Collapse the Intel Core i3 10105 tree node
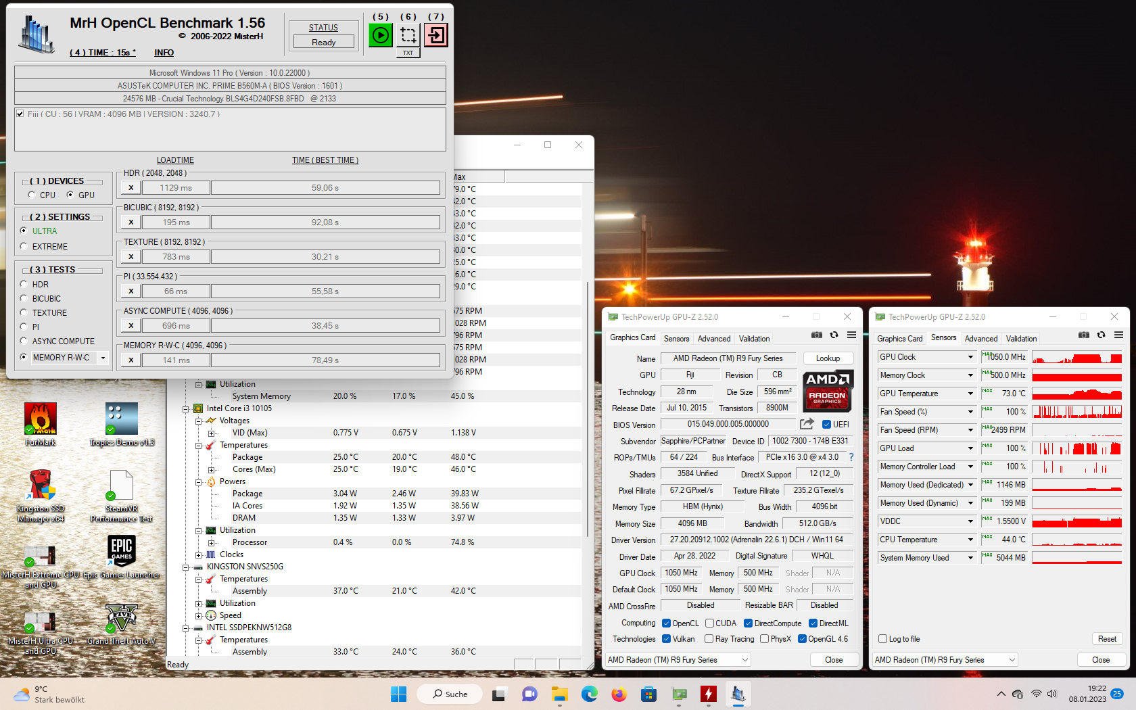 [x=185, y=409]
